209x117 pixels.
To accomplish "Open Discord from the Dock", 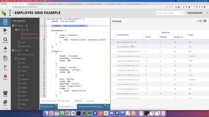I will click(111, 113).
